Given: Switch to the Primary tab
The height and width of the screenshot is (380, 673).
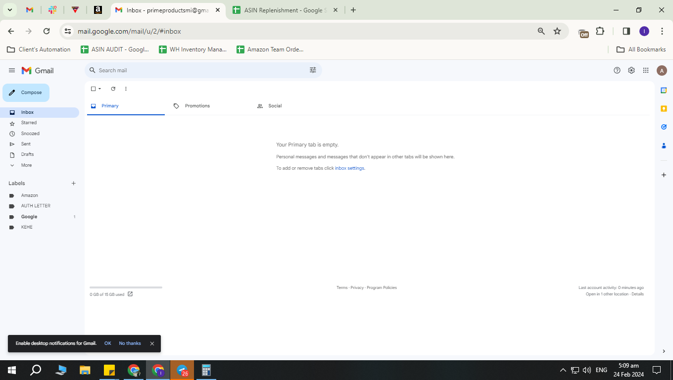Looking at the screenshot, I should pos(126,106).
